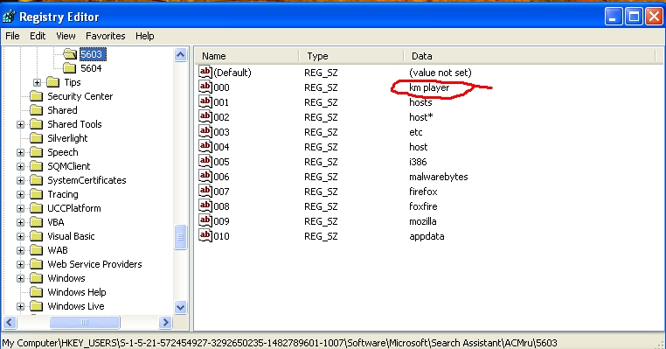Expand the Windows Live key
Viewport: 666px width, 349px height.
[x=20, y=306]
